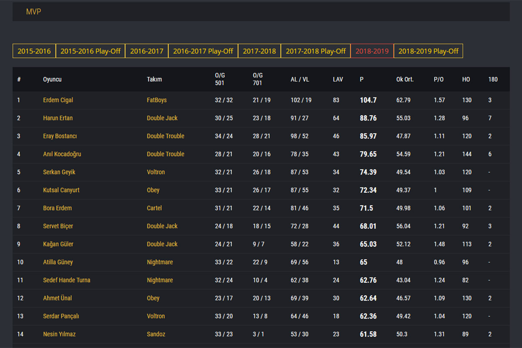Image resolution: width=522 pixels, height=348 pixels.
Task: Visit the Voltron team in Serkan Geyik's row
Action: coord(156,172)
